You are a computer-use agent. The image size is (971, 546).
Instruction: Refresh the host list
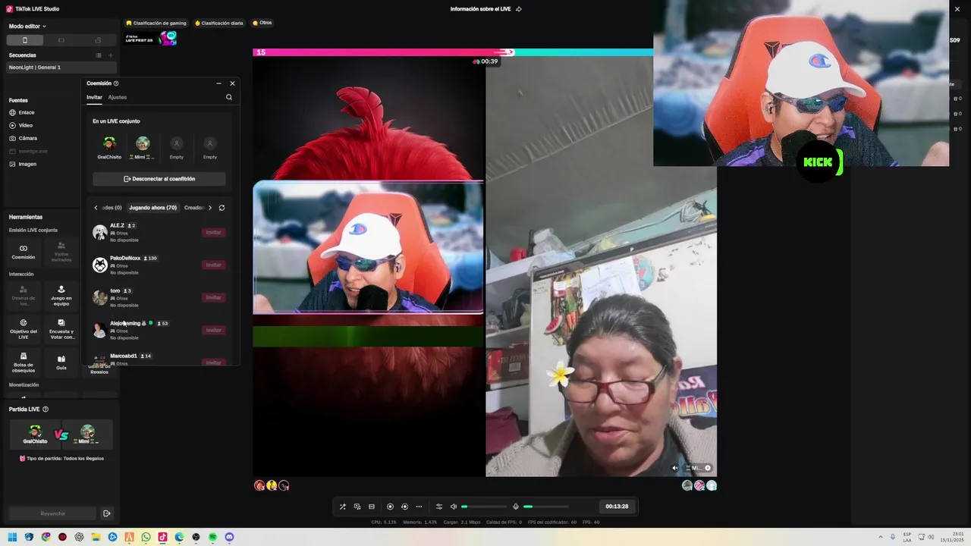click(222, 208)
